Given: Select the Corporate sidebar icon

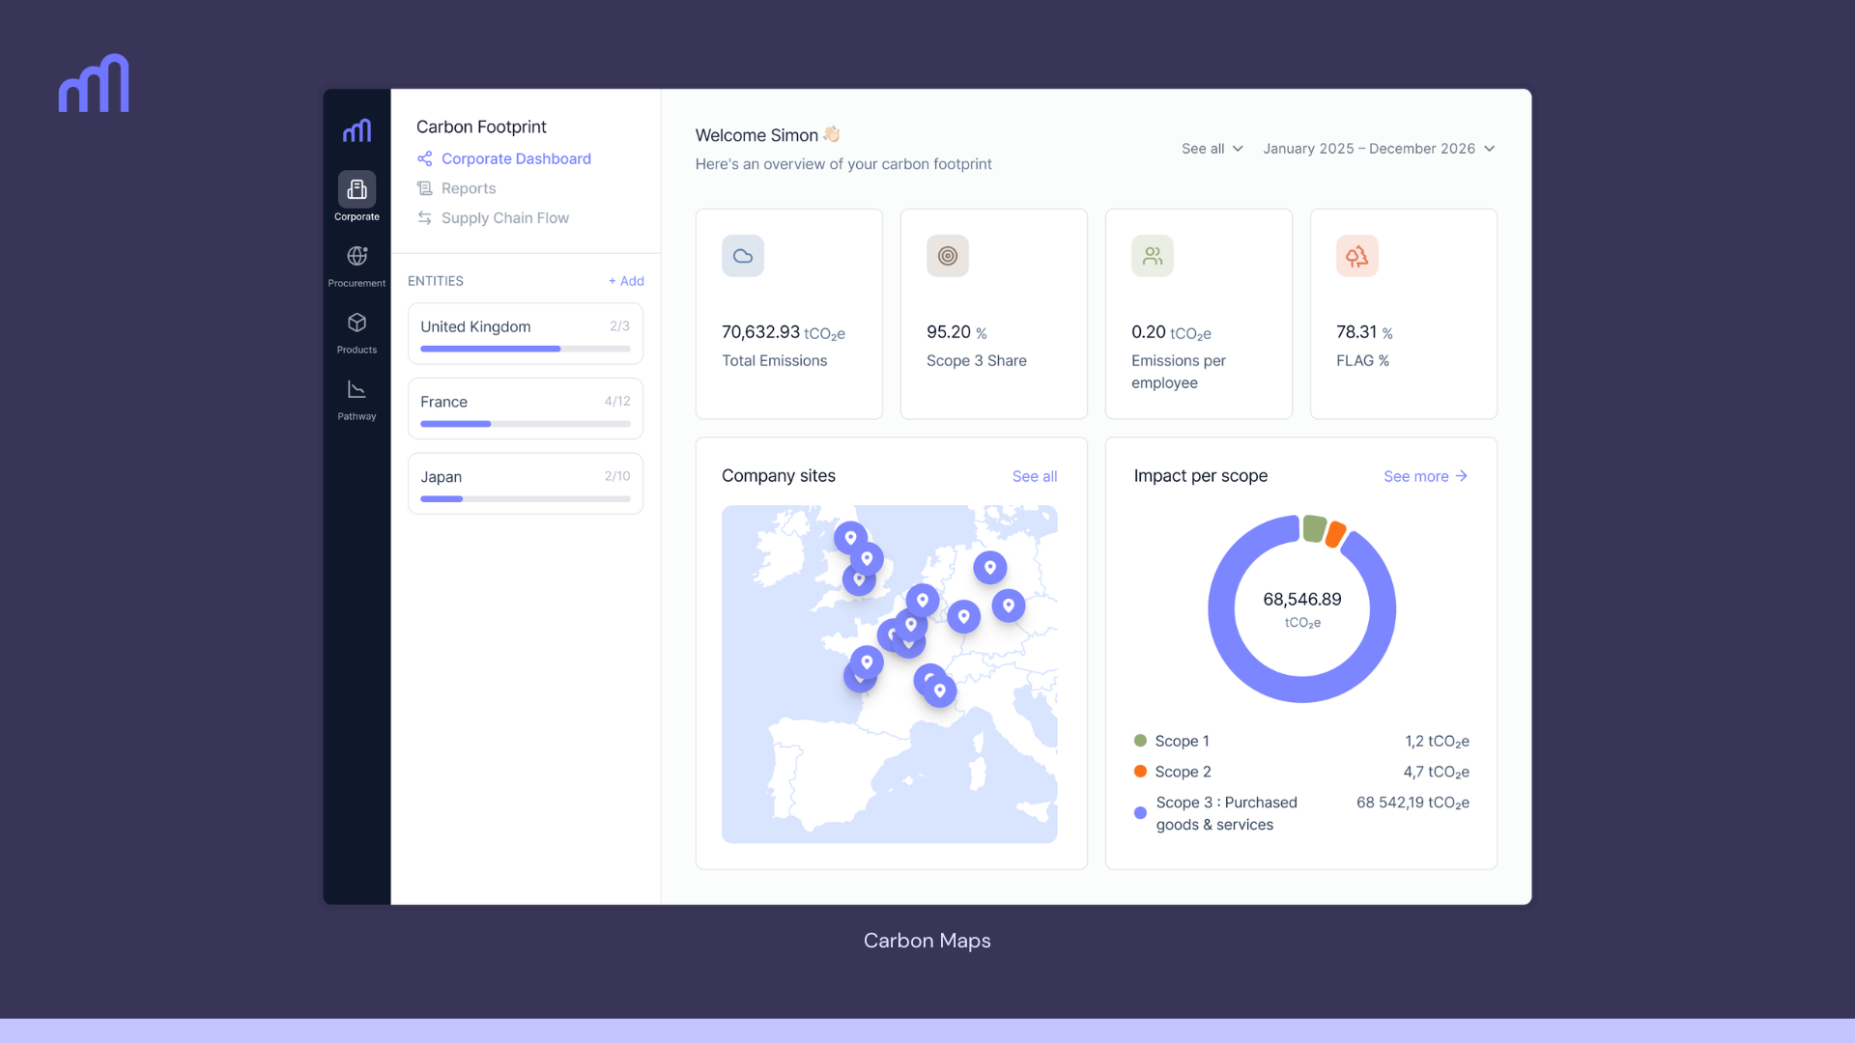Looking at the screenshot, I should click(x=357, y=189).
